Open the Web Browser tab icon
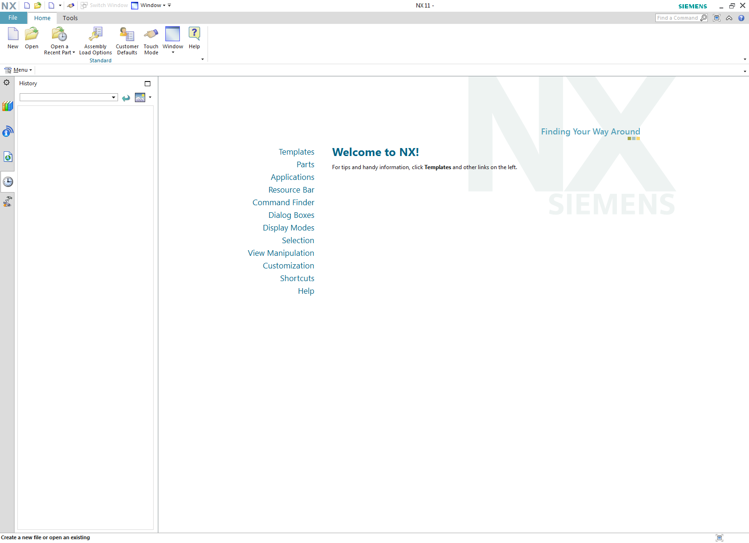Viewport: 749px width, 543px height. (7, 157)
